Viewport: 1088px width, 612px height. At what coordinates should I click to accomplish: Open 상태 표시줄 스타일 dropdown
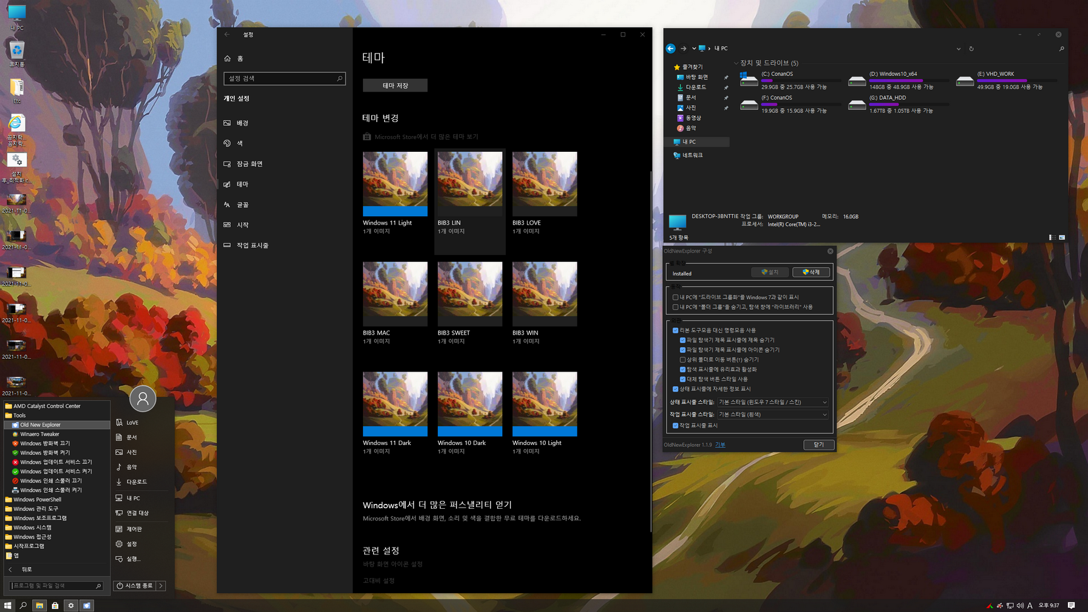click(773, 402)
